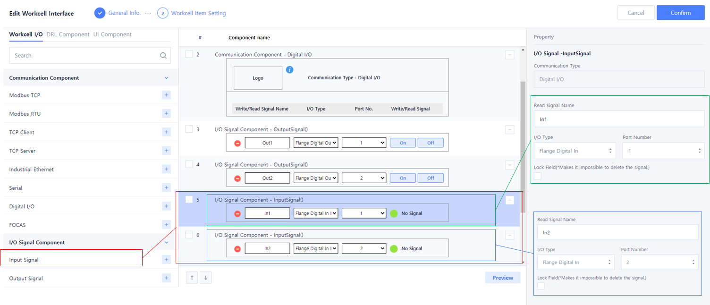Click the Preview button
Screen dimensions: 710x305
[502, 278]
